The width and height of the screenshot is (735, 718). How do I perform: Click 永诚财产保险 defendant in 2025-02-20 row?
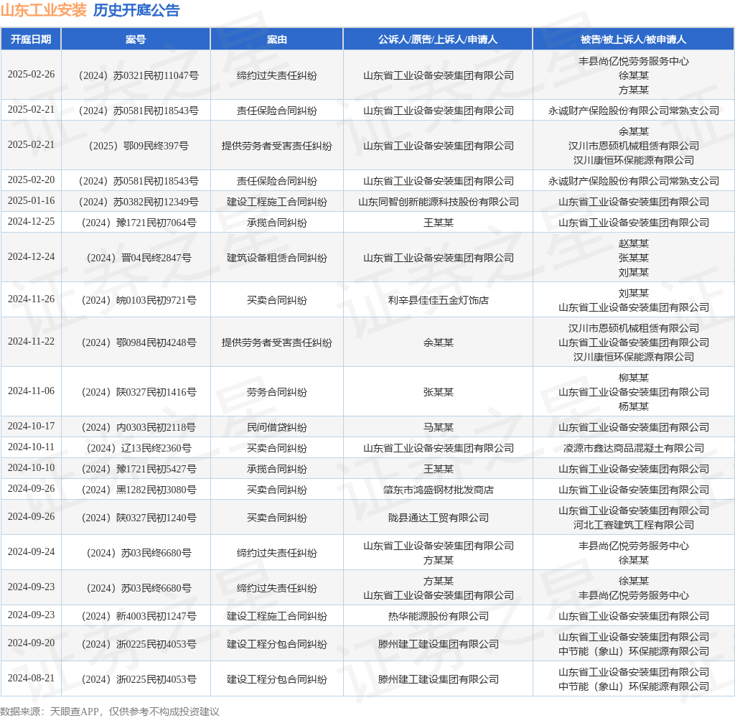(x=633, y=181)
